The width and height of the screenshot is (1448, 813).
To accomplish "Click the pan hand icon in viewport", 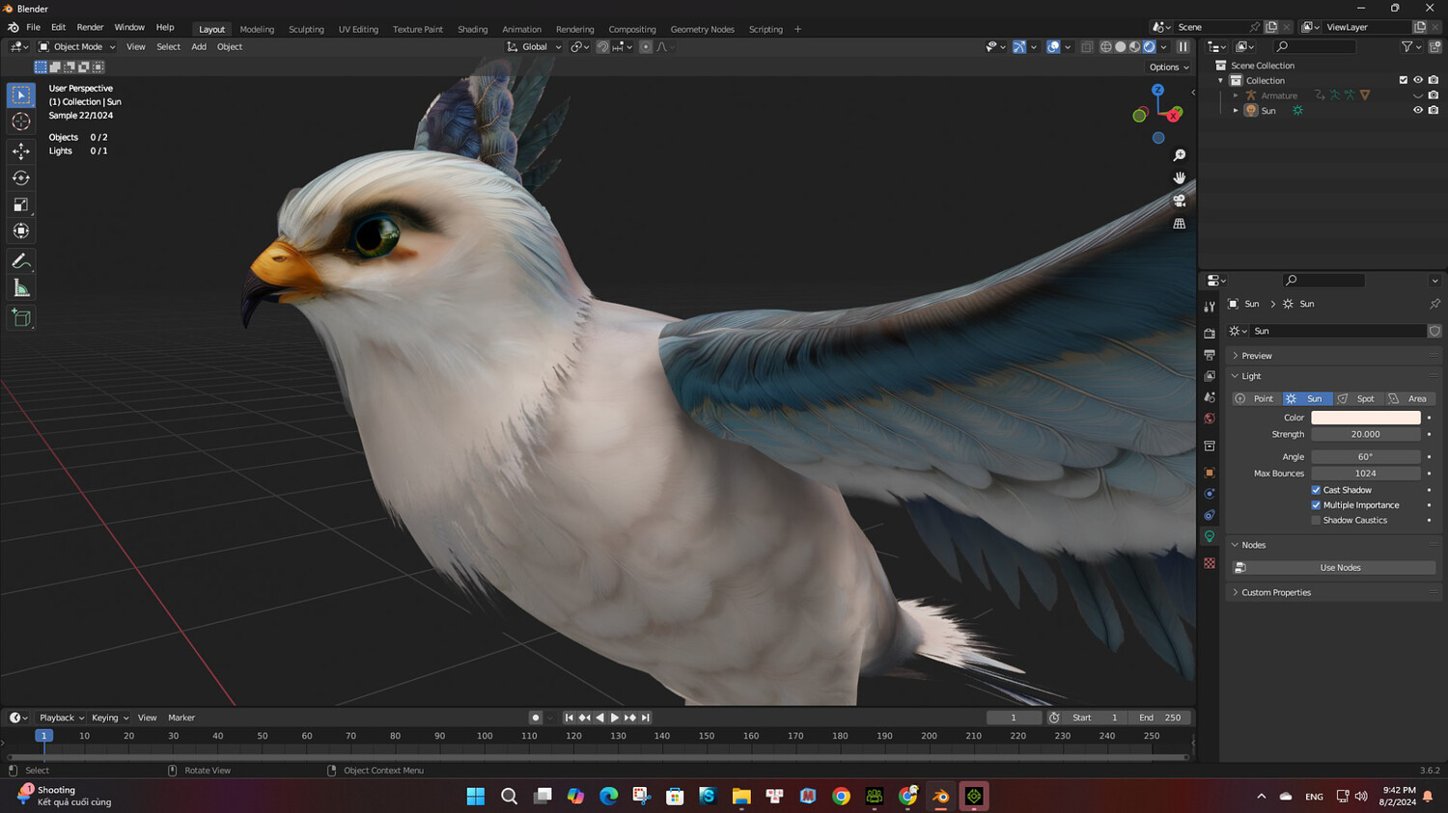I will (1180, 178).
